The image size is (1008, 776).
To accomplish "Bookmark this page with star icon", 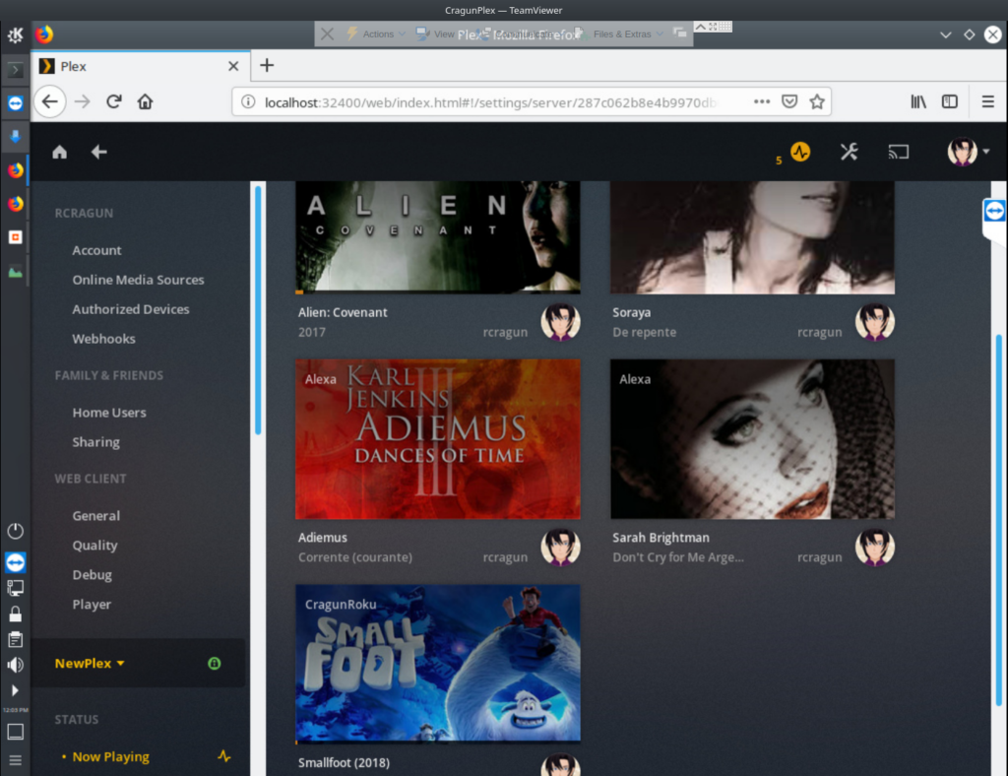I will 817,101.
